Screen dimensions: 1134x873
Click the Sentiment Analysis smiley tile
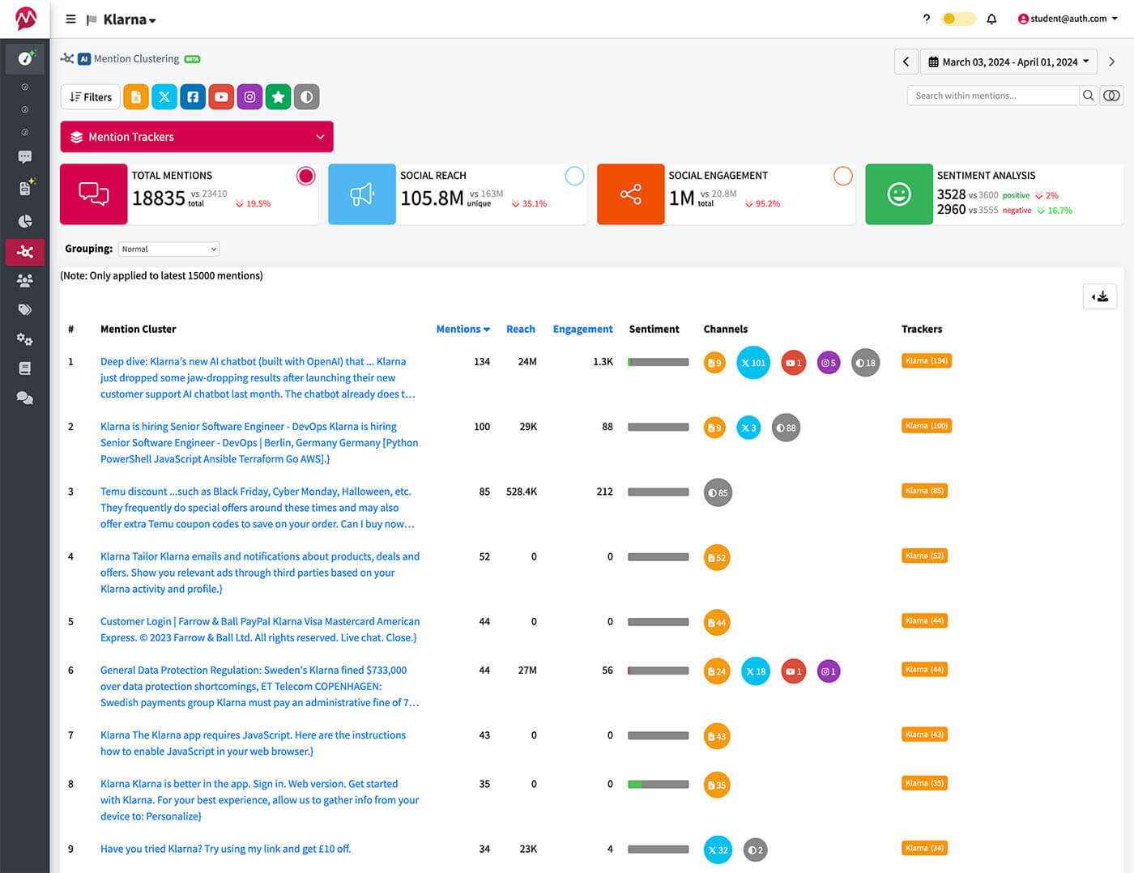click(x=899, y=194)
